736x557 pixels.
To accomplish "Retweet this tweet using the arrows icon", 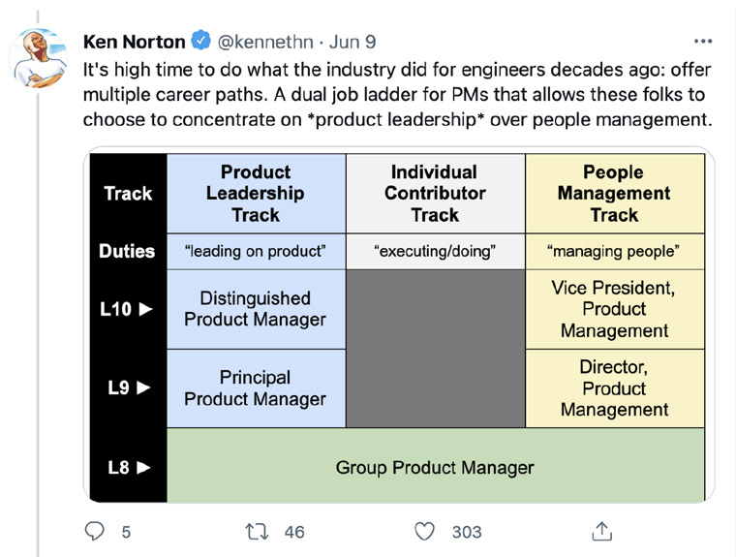I will pyautogui.click(x=257, y=532).
